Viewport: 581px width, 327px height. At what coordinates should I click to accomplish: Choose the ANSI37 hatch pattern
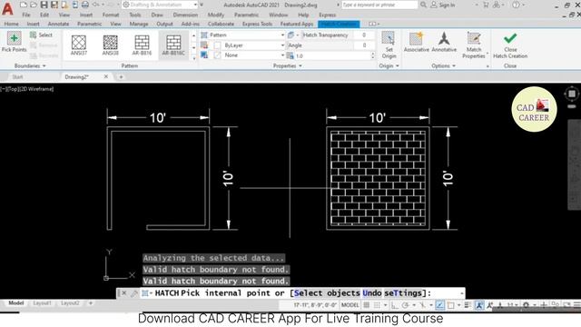pyautogui.click(x=79, y=45)
